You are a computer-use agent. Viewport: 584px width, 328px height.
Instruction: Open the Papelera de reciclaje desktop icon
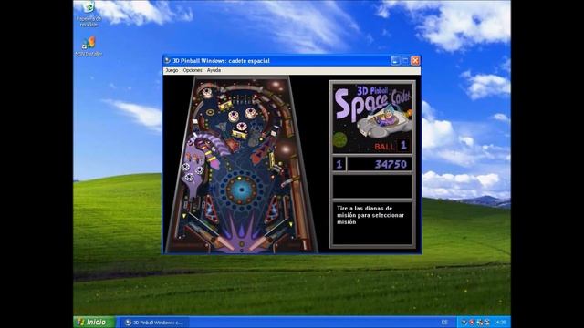point(89,14)
